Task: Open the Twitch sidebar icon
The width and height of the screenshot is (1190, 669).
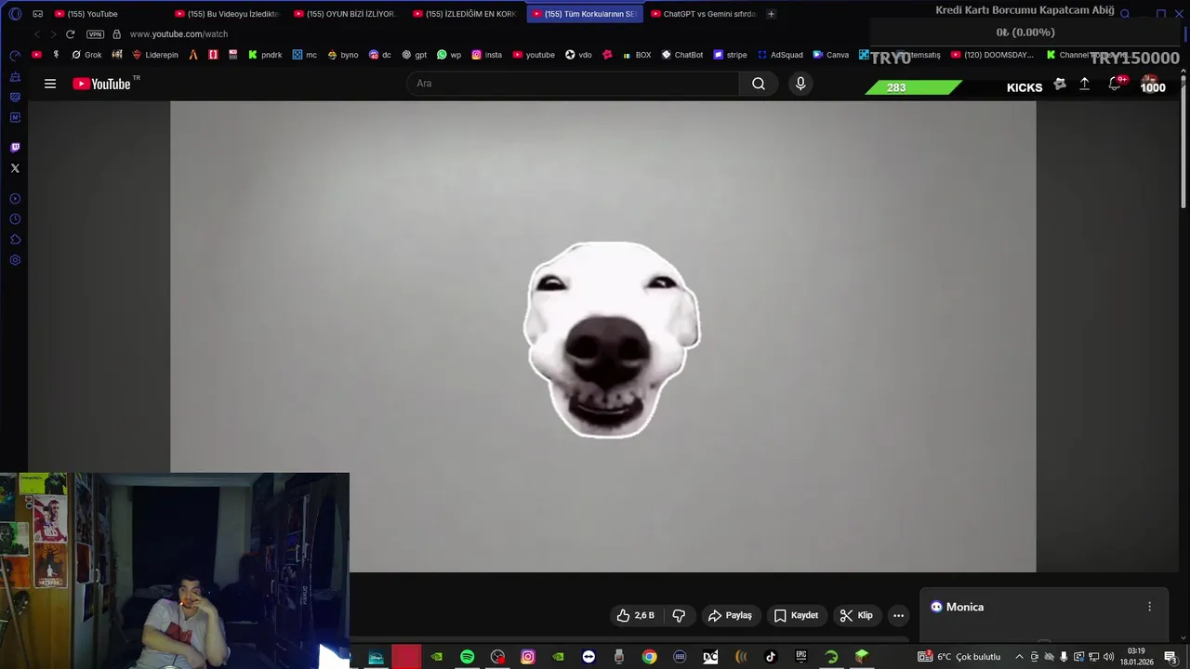Action: coord(15,147)
